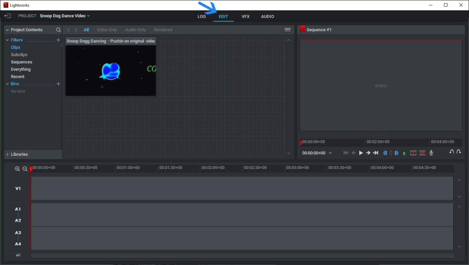
Task: Switch to the VFX tab
Action: tap(245, 16)
